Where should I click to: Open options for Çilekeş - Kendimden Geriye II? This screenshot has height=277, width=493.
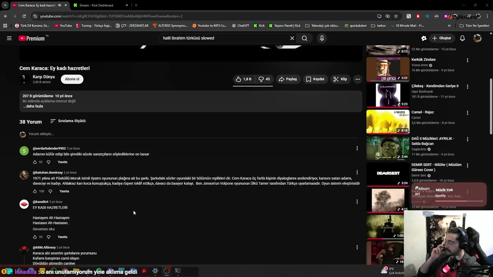click(x=468, y=87)
